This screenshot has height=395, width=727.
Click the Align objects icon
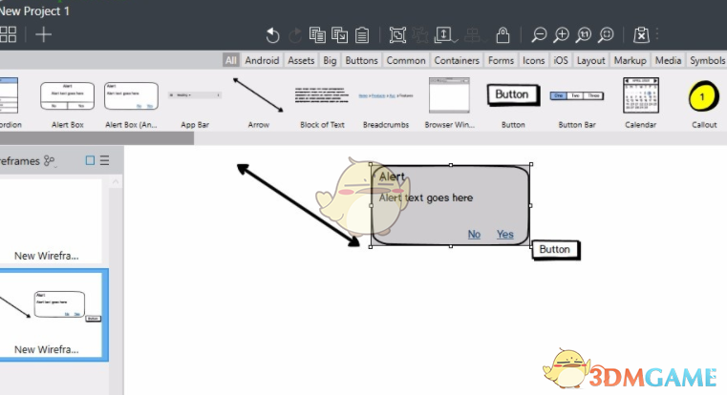point(474,35)
